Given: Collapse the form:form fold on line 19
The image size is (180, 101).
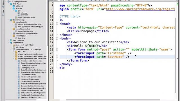Looking at the screenshot, I should pos(57,49).
